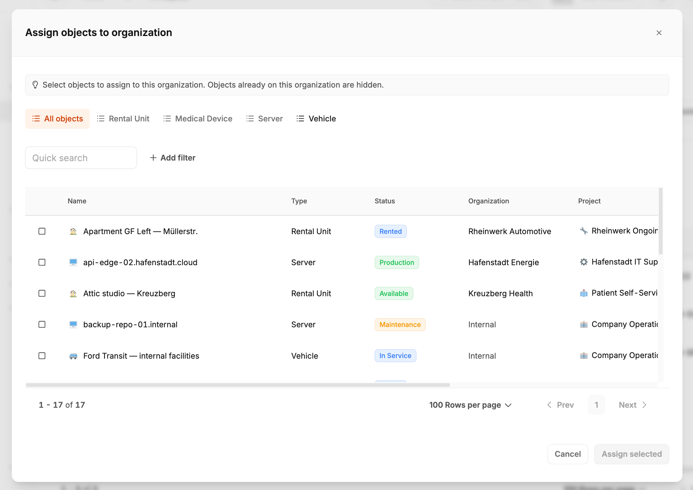The width and height of the screenshot is (693, 490).
Task: Check the Apartment GF Left row checkbox
Action: point(42,231)
